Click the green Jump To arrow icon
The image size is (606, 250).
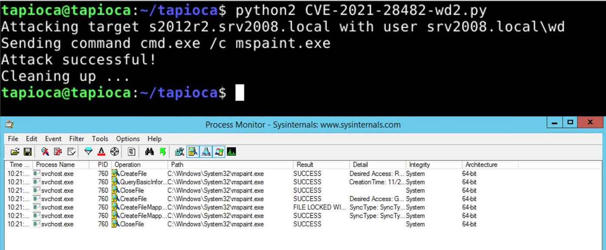pos(162,152)
